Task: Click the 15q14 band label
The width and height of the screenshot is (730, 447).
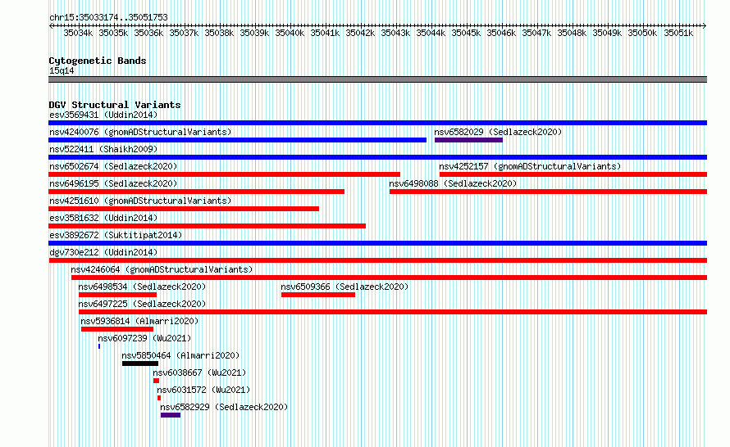Action: pos(62,70)
